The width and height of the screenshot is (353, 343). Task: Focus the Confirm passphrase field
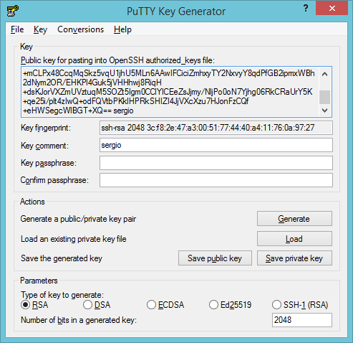click(x=216, y=180)
